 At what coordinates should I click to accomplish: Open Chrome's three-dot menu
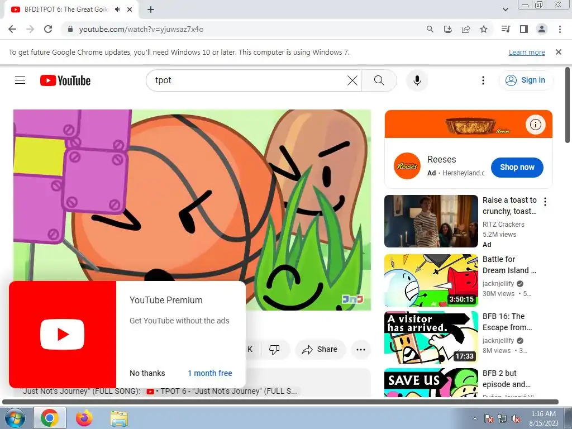pyautogui.click(x=560, y=29)
